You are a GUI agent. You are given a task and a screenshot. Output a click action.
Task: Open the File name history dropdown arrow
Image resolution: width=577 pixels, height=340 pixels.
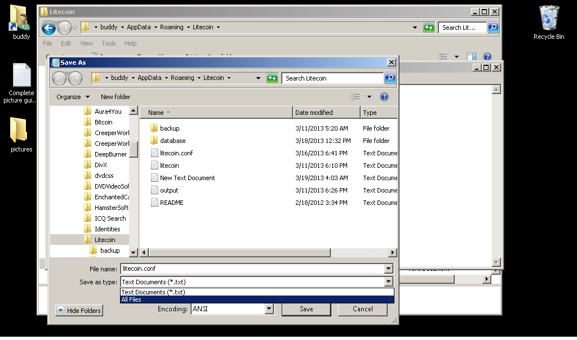(389, 269)
